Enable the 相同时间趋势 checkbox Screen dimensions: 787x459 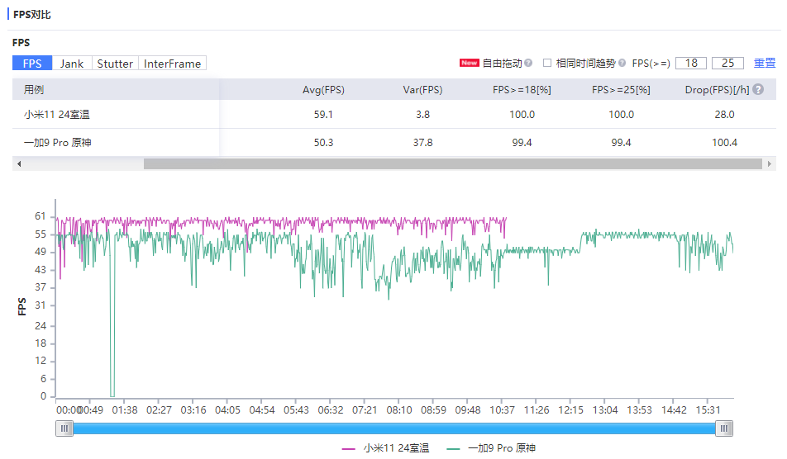[547, 63]
